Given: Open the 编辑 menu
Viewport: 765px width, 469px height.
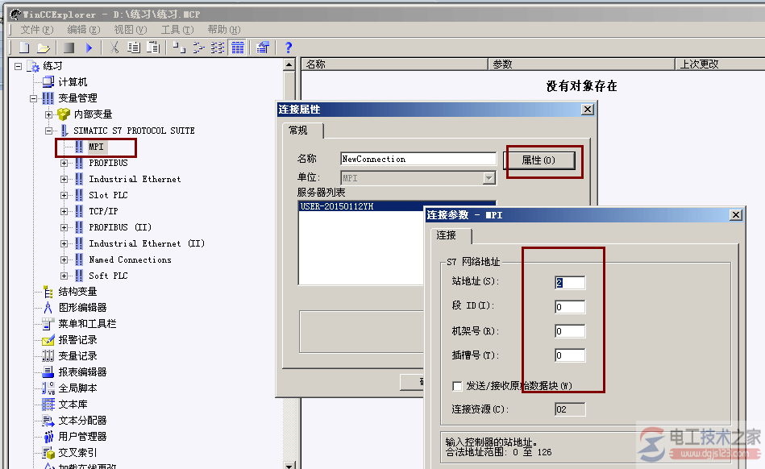Looking at the screenshot, I should point(84,30).
